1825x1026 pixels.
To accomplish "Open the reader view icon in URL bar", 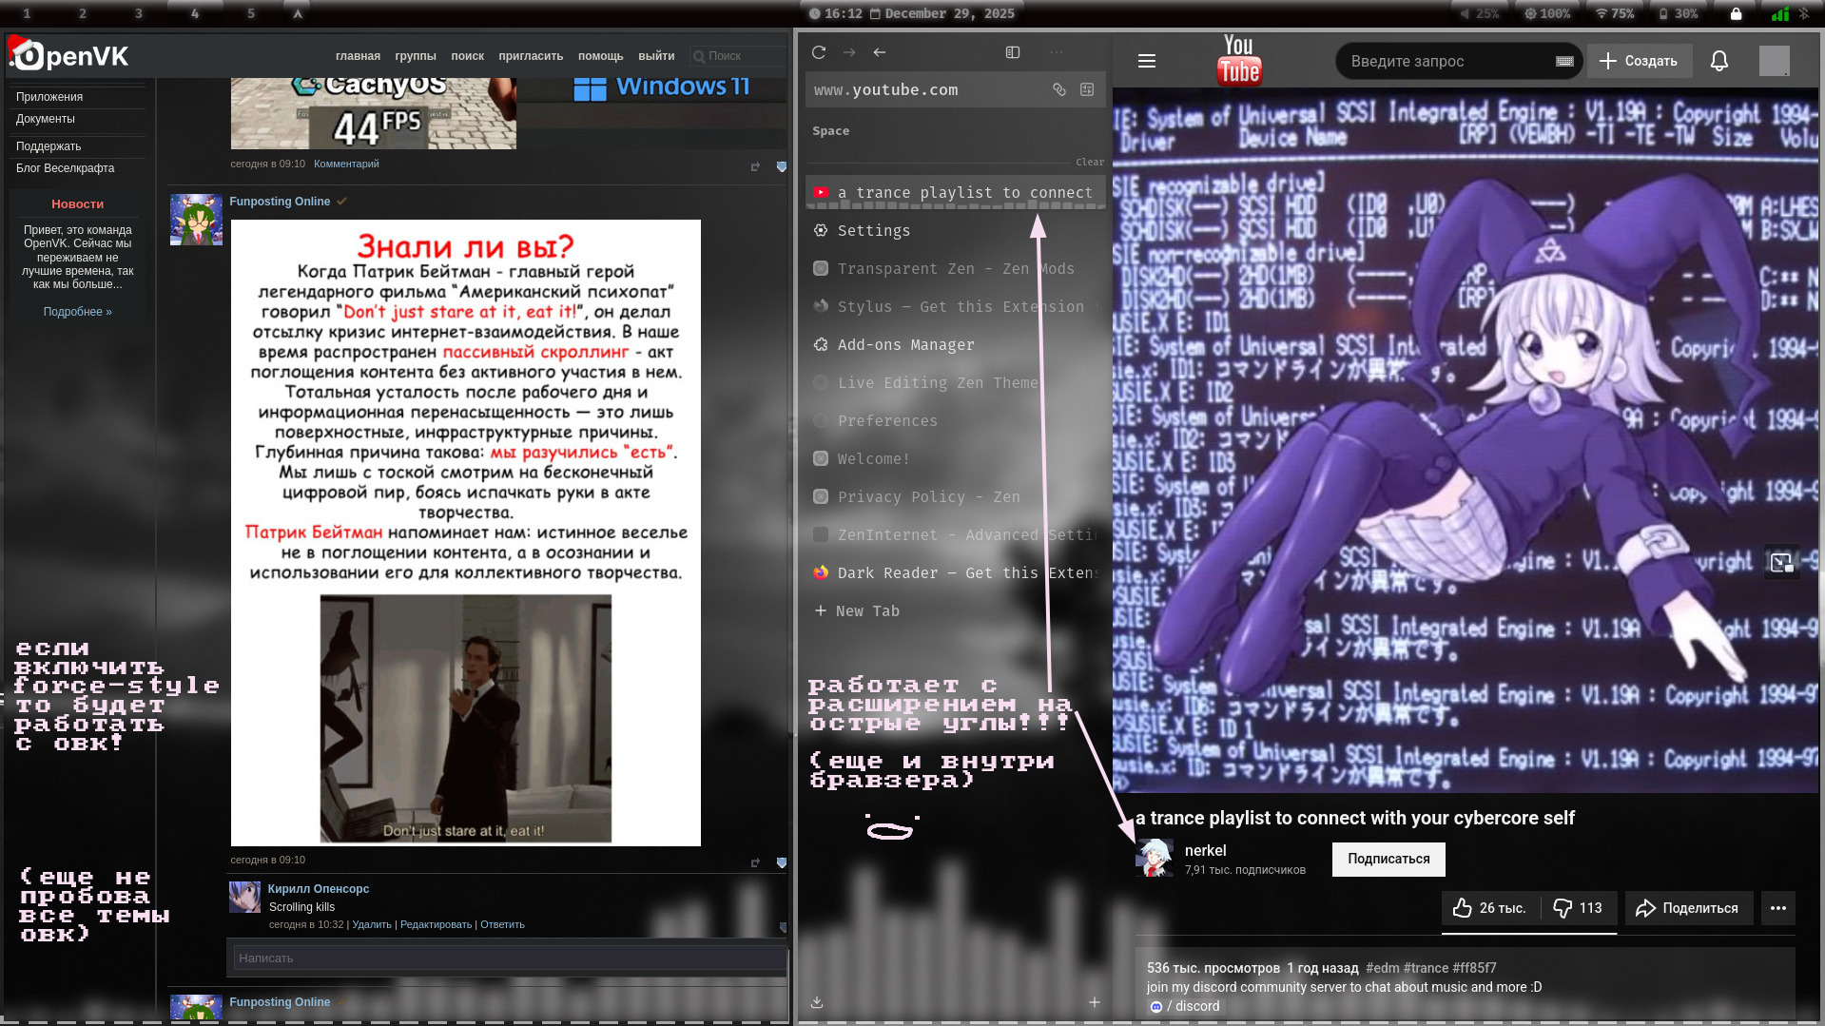I will 1087,89.
